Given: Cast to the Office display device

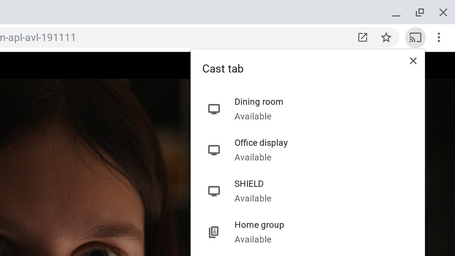Looking at the screenshot, I should (262, 143).
